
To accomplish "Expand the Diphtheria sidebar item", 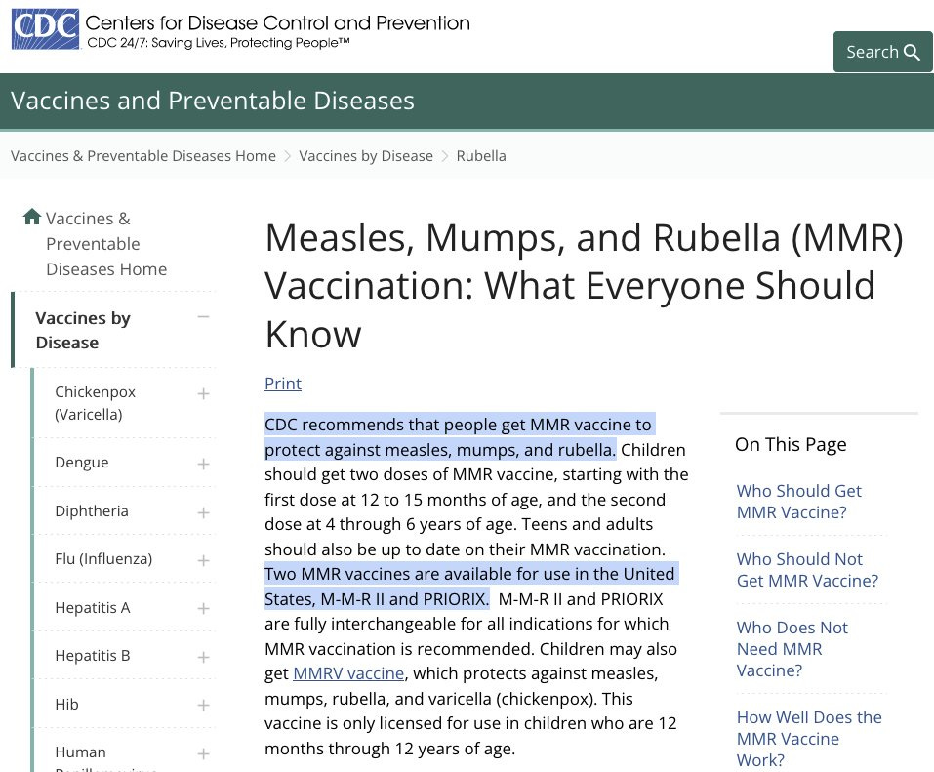I will pyautogui.click(x=203, y=513).
